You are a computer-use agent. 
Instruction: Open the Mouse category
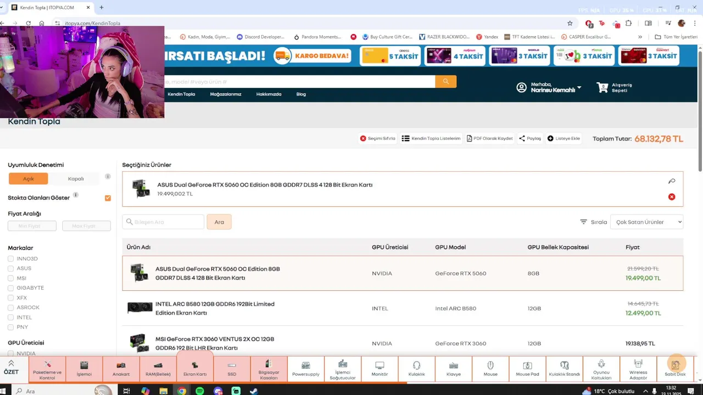point(490,370)
